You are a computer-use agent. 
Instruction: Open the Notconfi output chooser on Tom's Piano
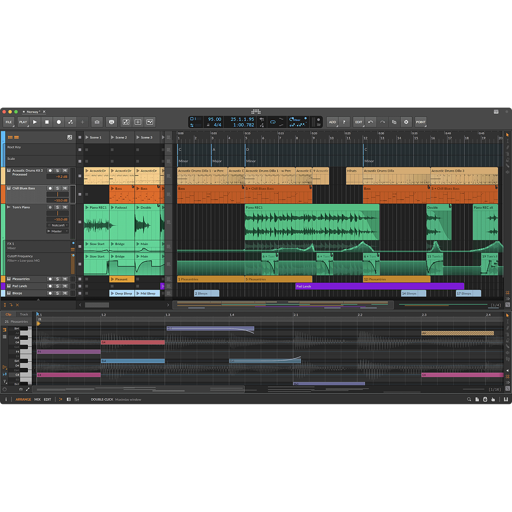[x=57, y=225]
